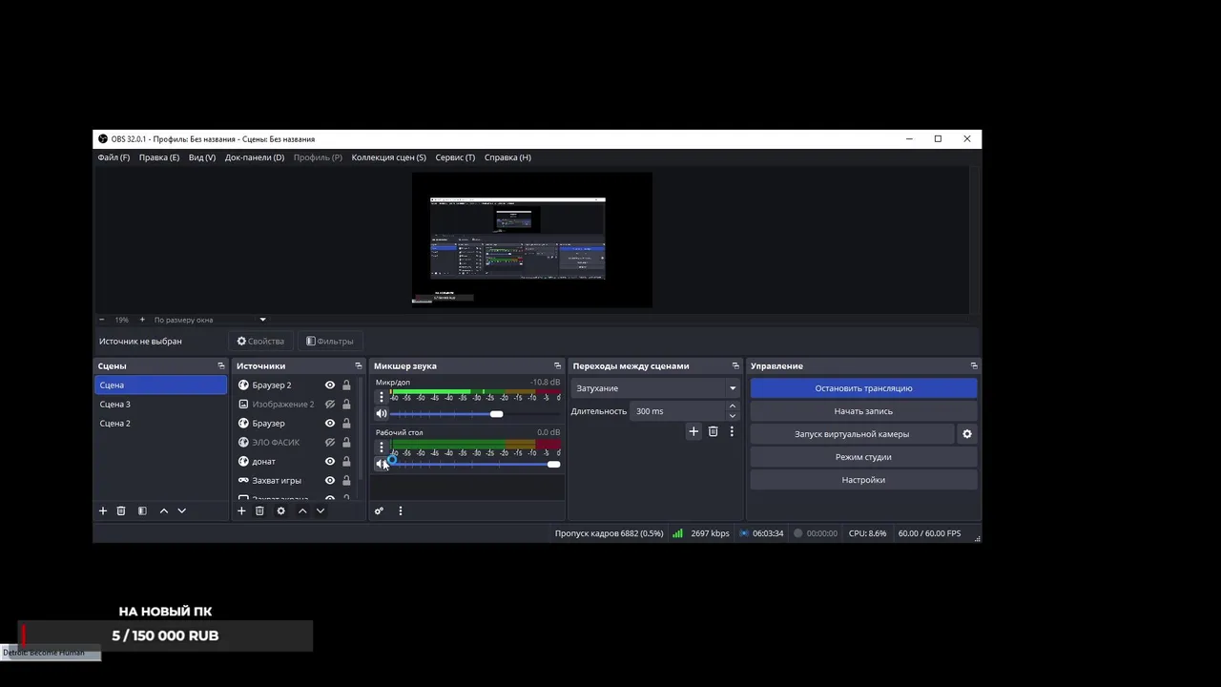The height and width of the screenshot is (687, 1221).
Task: Select the highlighted Сцена scene
Action: [161, 385]
